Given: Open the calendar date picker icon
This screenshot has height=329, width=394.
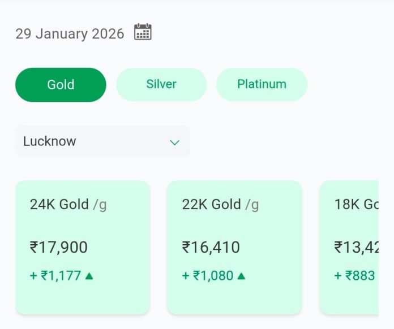Looking at the screenshot, I should coord(143,32).
